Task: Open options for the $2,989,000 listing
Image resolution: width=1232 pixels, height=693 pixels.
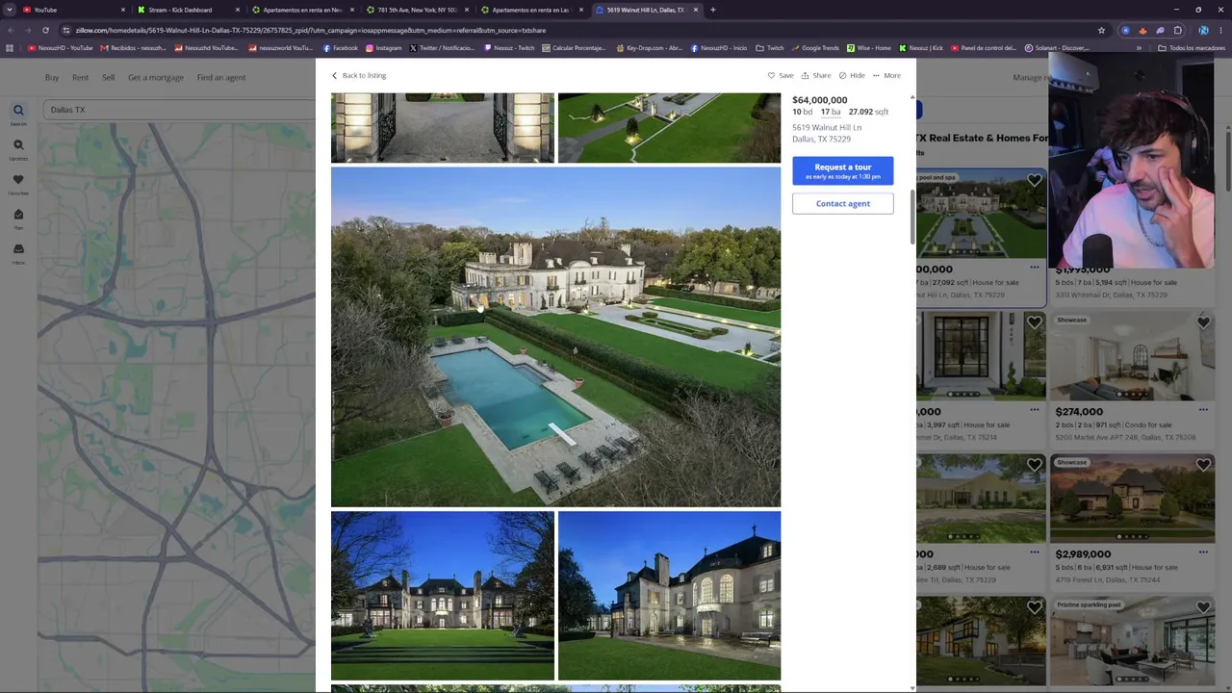Action: (x=1203, y=552)
